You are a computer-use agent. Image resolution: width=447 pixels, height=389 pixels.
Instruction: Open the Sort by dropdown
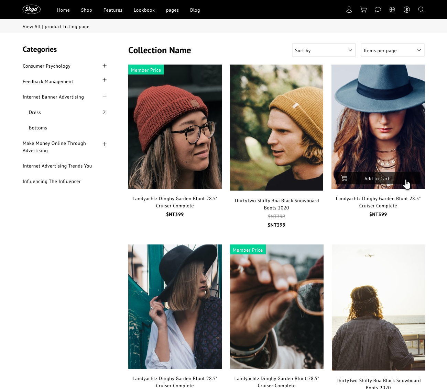point(324,50)
